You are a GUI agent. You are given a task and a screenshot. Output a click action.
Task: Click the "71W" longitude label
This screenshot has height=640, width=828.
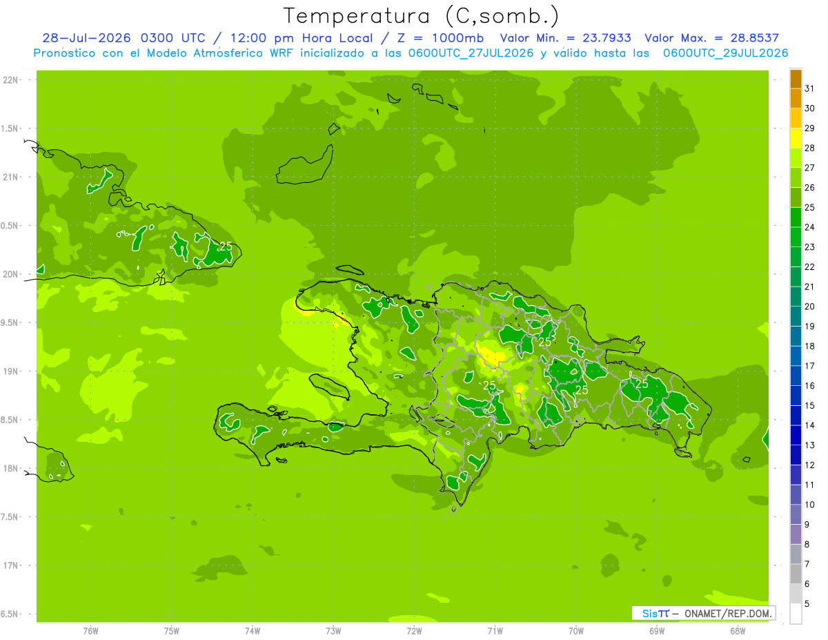tap(495, 631)
